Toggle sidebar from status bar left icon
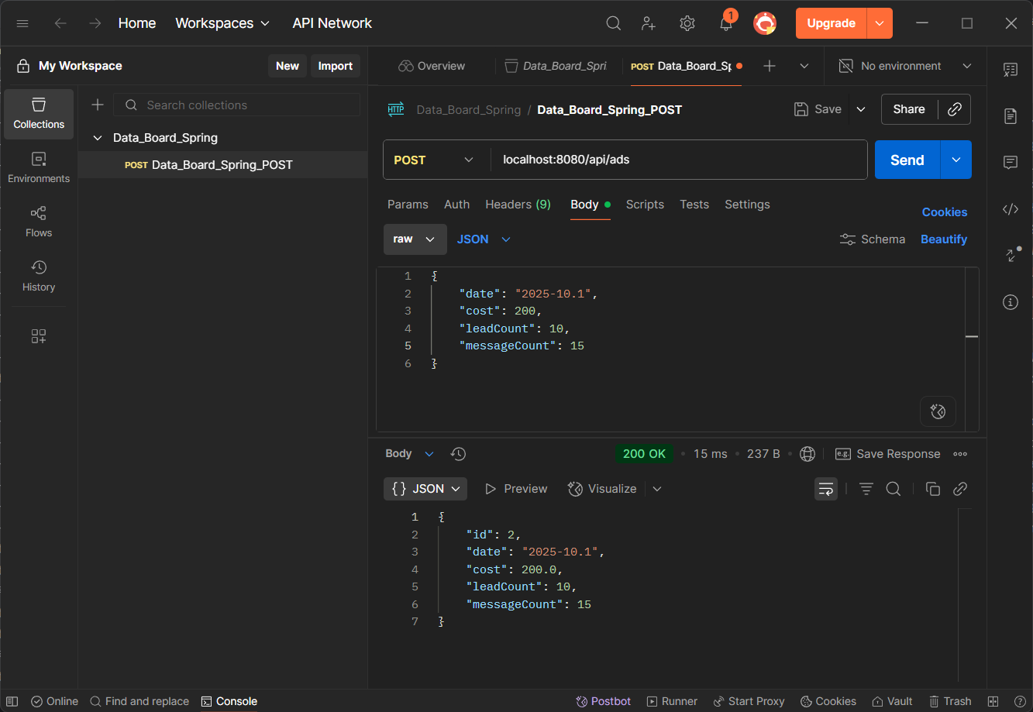This screenshot has height=712, width=1033. [12, 701]
